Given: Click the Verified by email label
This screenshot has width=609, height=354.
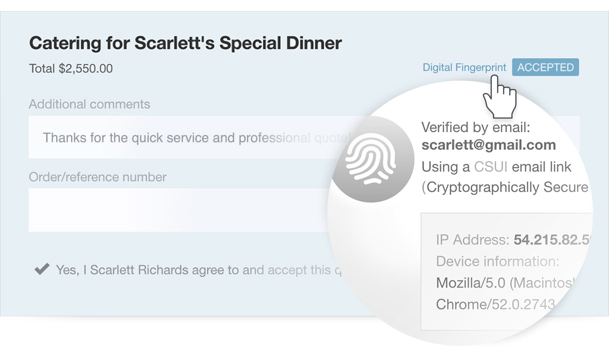Looking at the screenshot, I should (x=476, y=127).
